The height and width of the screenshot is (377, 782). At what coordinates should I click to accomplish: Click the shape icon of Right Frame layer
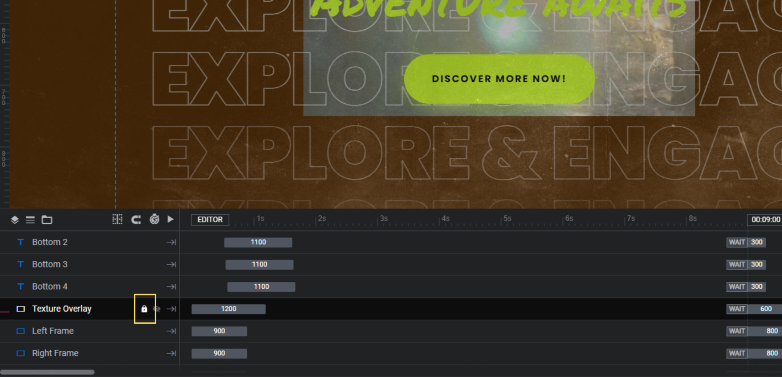[x=21, y=353]
